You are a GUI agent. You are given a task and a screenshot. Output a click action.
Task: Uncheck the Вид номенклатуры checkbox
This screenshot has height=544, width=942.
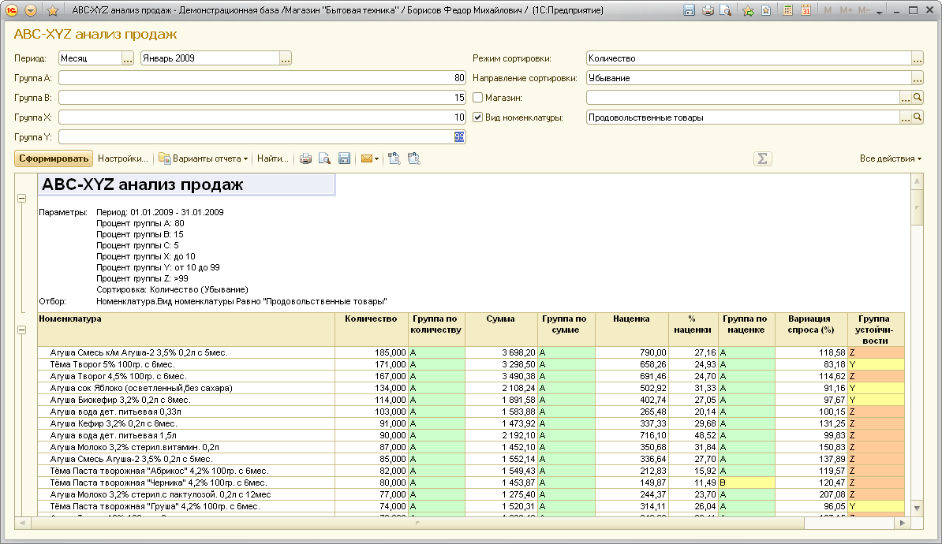tap(478, 117)
